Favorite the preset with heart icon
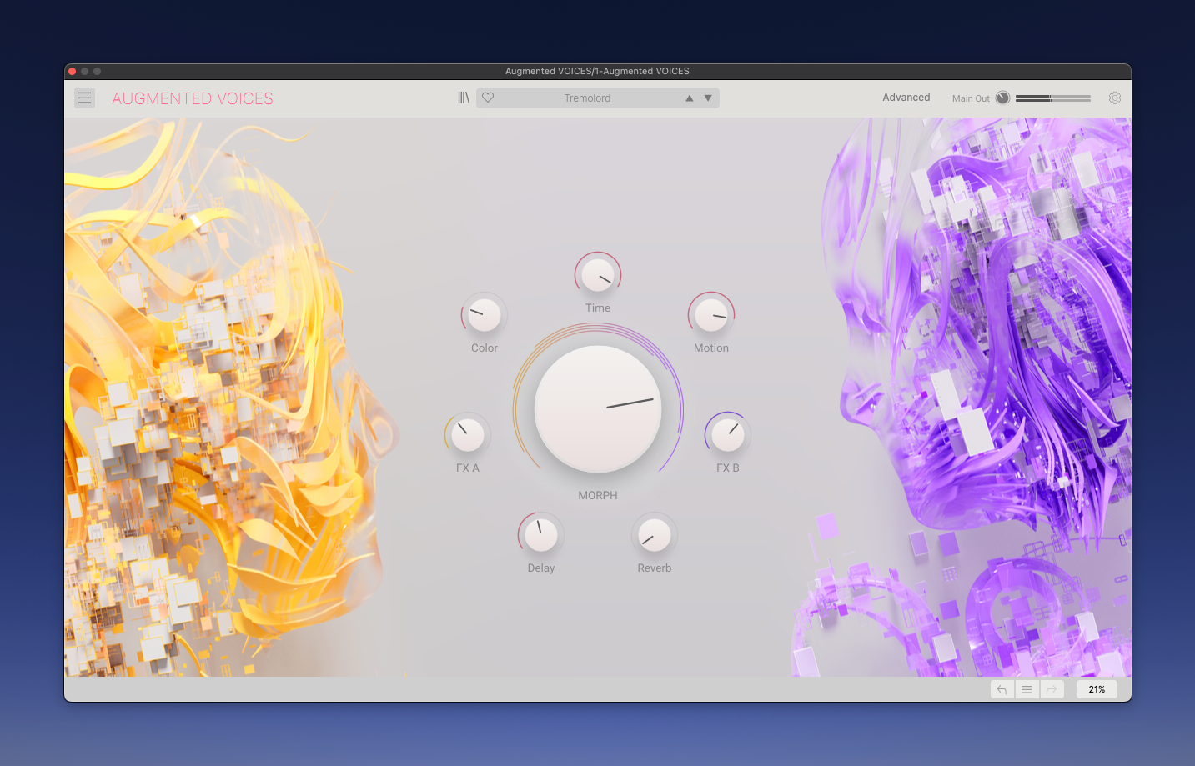 pyautogui.click(x=489, y=98)
